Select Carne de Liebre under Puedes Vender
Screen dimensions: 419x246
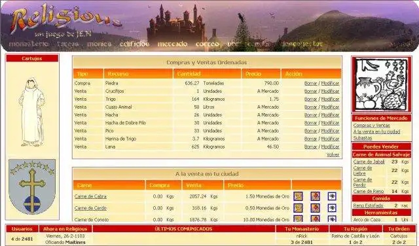tap(363, 171)
